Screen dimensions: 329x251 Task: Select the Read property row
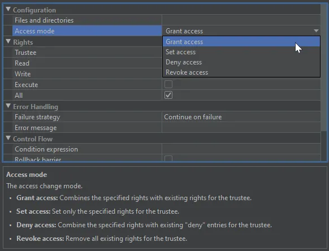[x=83, y=63]
